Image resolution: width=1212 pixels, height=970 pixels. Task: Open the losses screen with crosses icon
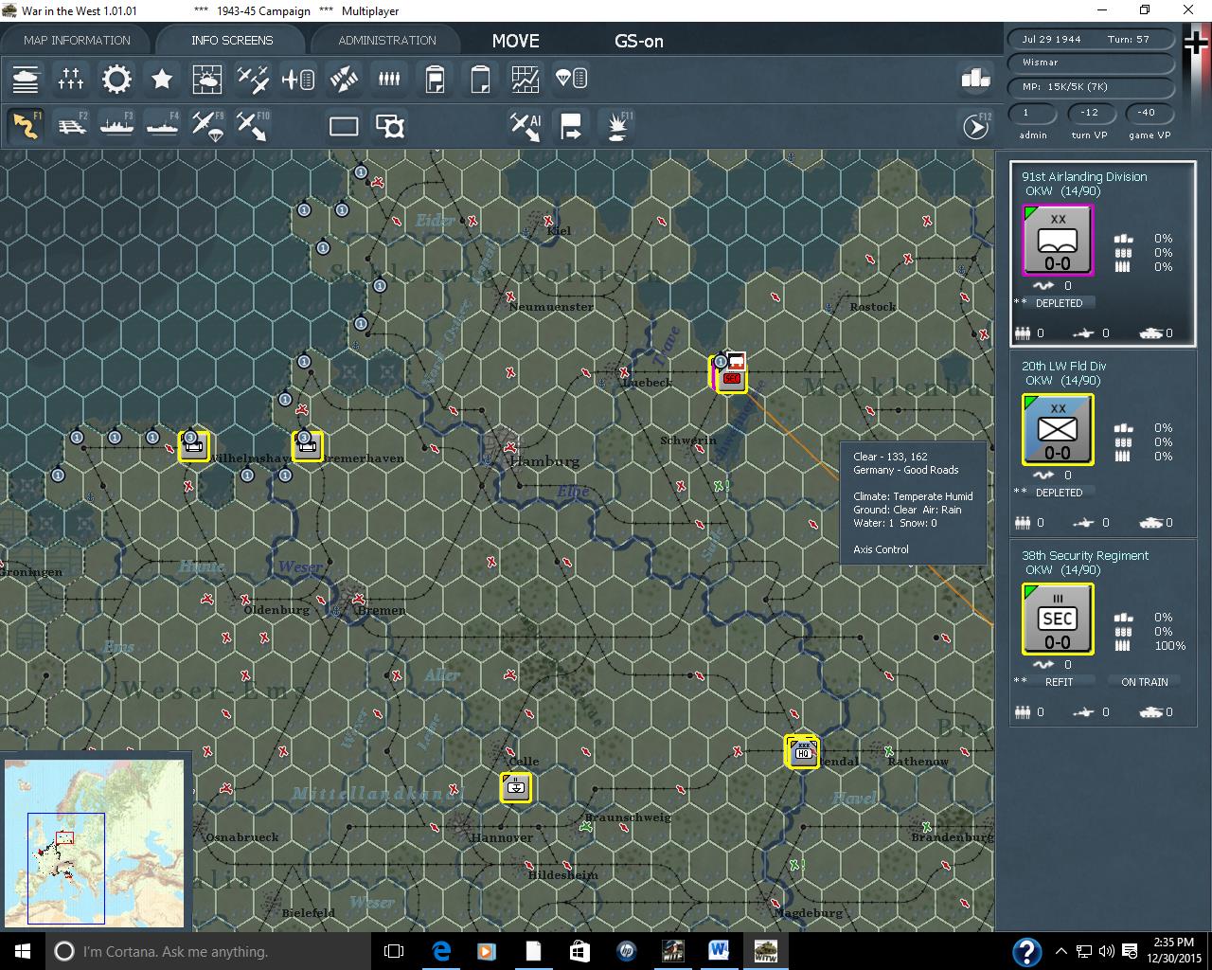tap(71, 79)
